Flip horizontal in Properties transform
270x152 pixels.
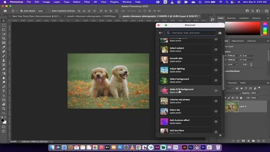(245, 65)
